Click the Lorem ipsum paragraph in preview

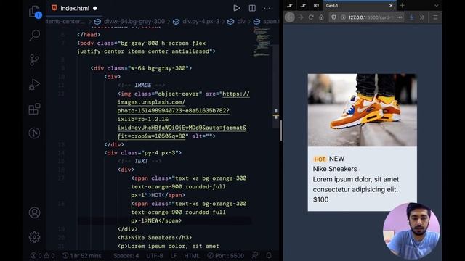tap(356, 184)
